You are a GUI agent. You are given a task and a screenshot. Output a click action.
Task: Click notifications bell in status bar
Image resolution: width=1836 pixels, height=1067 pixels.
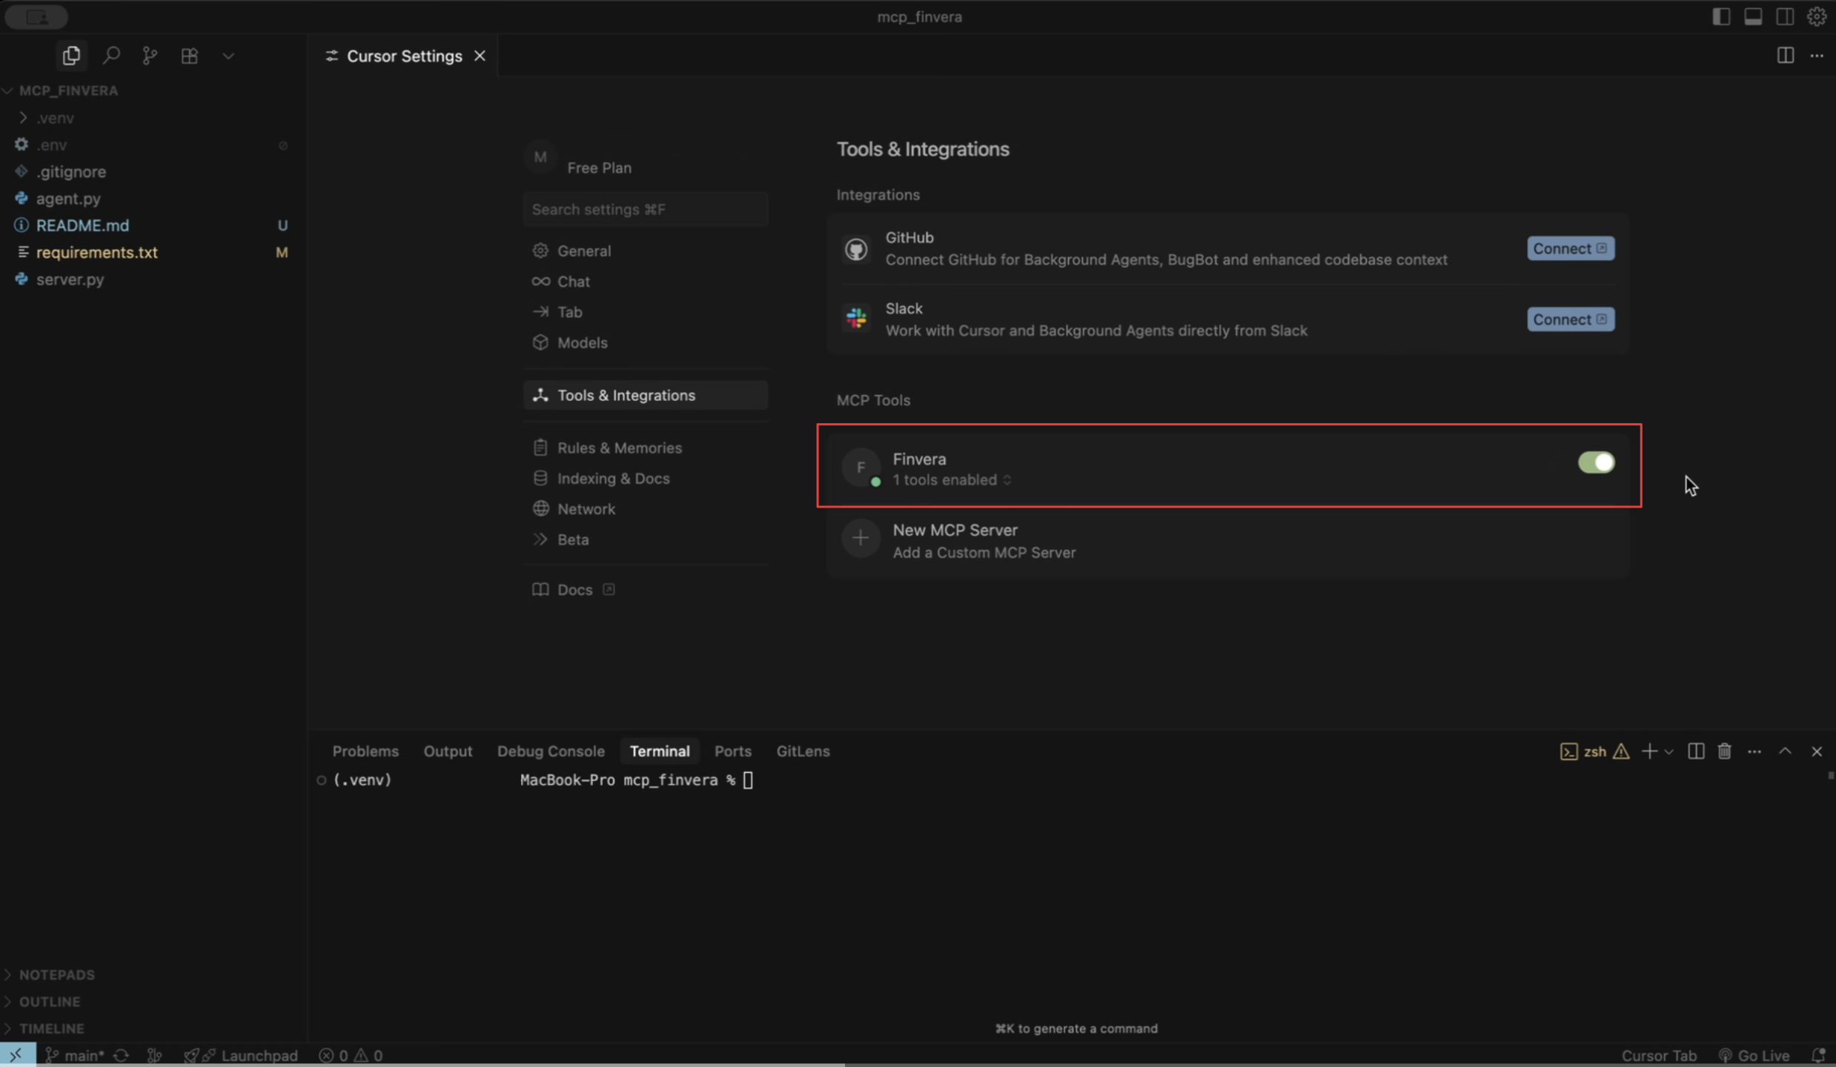pyautogui.click(x=1818, y=1055)
